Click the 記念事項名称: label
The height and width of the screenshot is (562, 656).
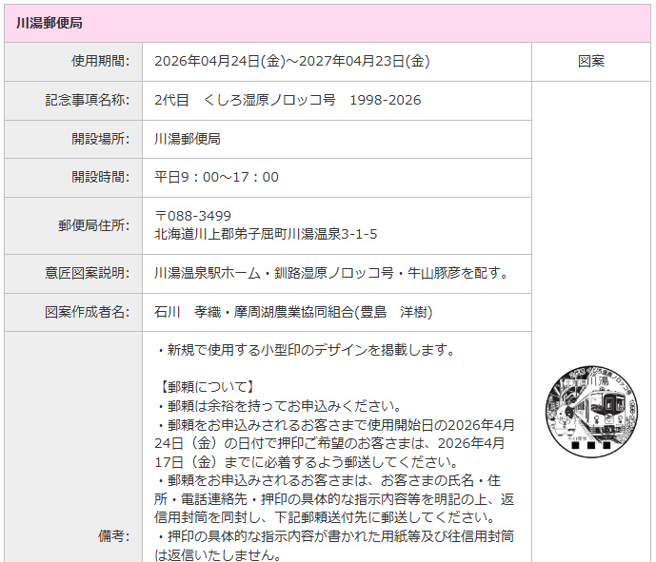pyautogui.click(x=88, y=100)
